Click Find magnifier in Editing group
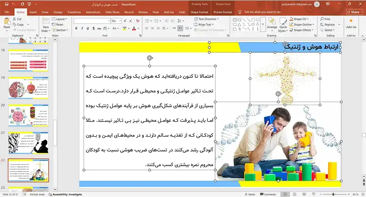366x197 pixels. [x=325, y=19]
